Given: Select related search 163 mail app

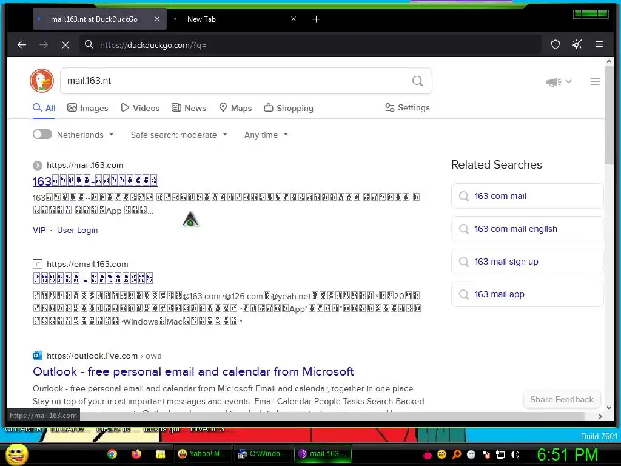Looking at the screenshot, I should (x=527, y=294).
